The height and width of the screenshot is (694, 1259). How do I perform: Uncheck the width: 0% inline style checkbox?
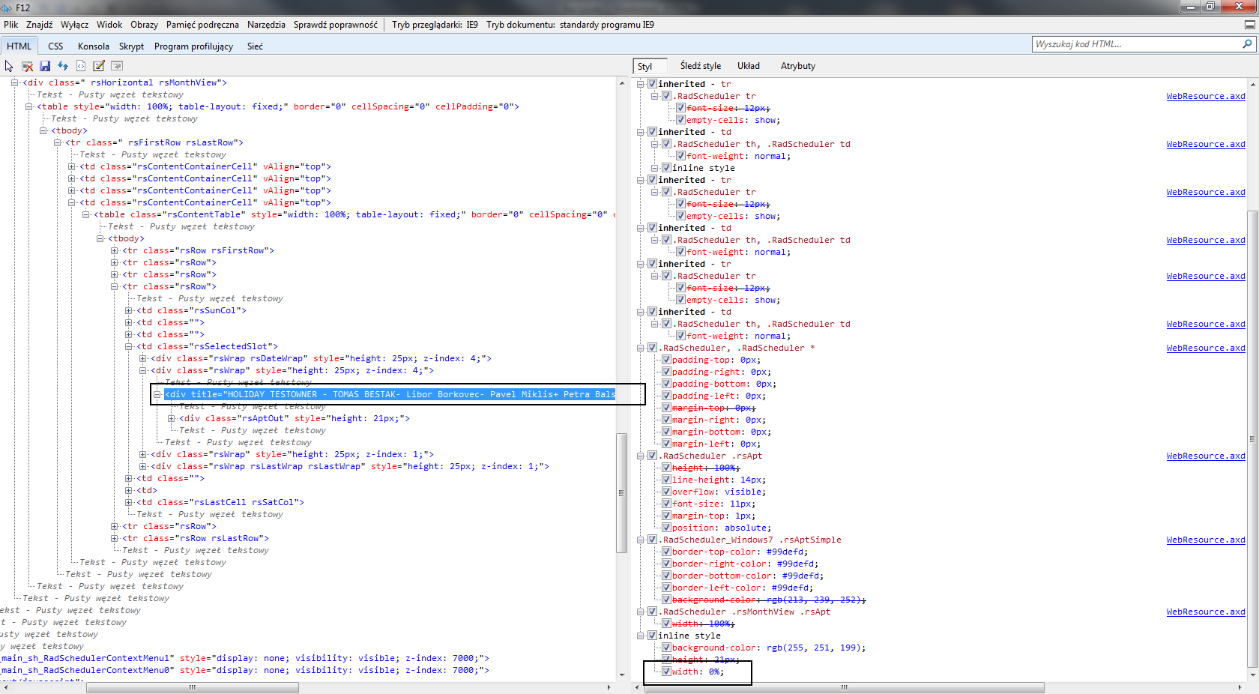(666, 672)
